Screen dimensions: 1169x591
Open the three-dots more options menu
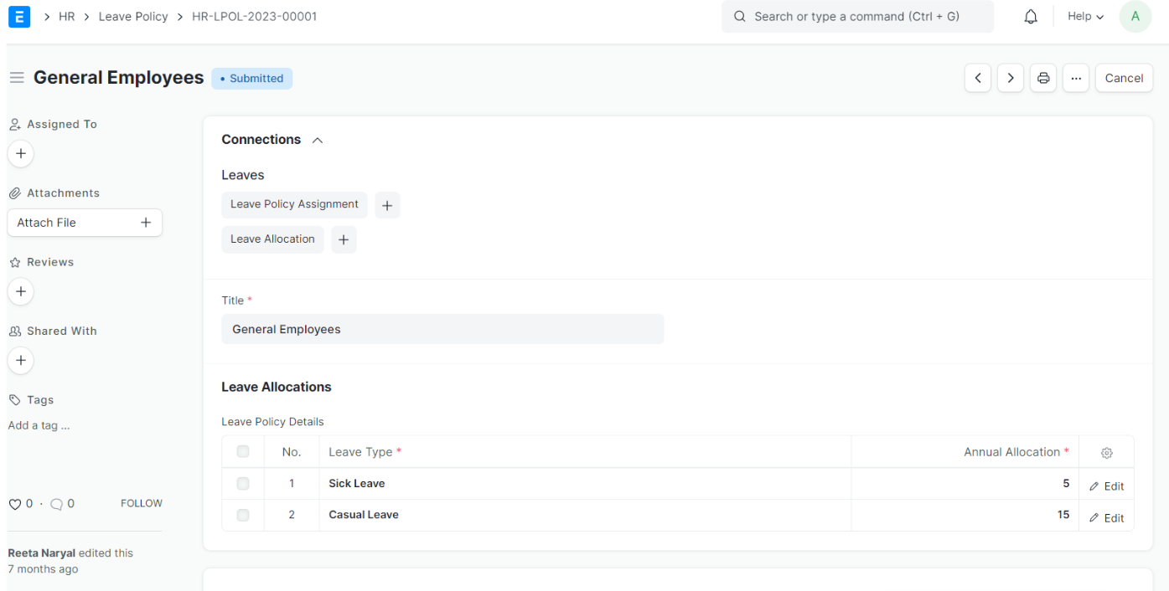[x=1076, y=78]
